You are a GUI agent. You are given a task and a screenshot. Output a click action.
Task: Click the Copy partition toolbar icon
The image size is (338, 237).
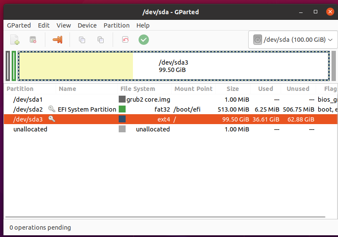pyautogui.click(x=82, y=40)
